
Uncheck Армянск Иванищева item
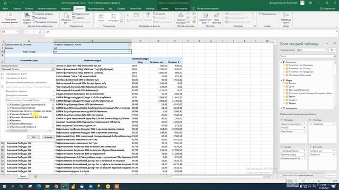coord(11,123)
